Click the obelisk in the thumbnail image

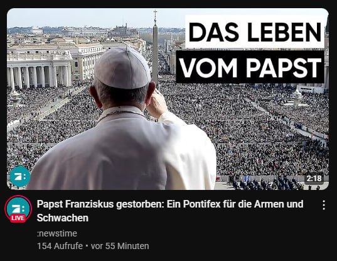coord(155,47)
